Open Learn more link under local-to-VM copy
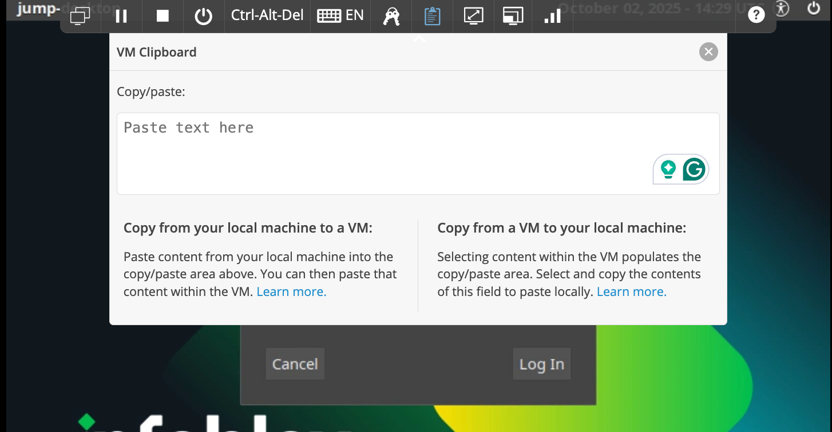 (291, 291)
